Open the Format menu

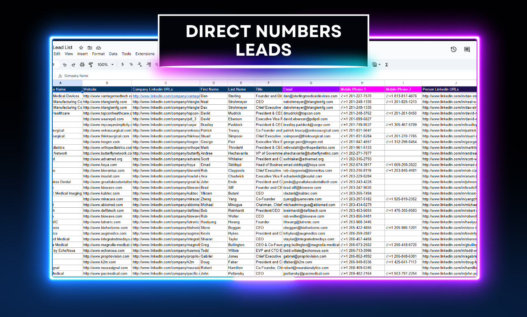[x=98, y=54]
